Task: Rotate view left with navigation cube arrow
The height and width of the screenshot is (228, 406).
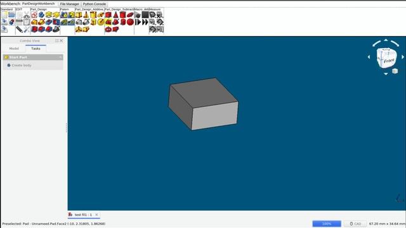Action: click(369, 57)
